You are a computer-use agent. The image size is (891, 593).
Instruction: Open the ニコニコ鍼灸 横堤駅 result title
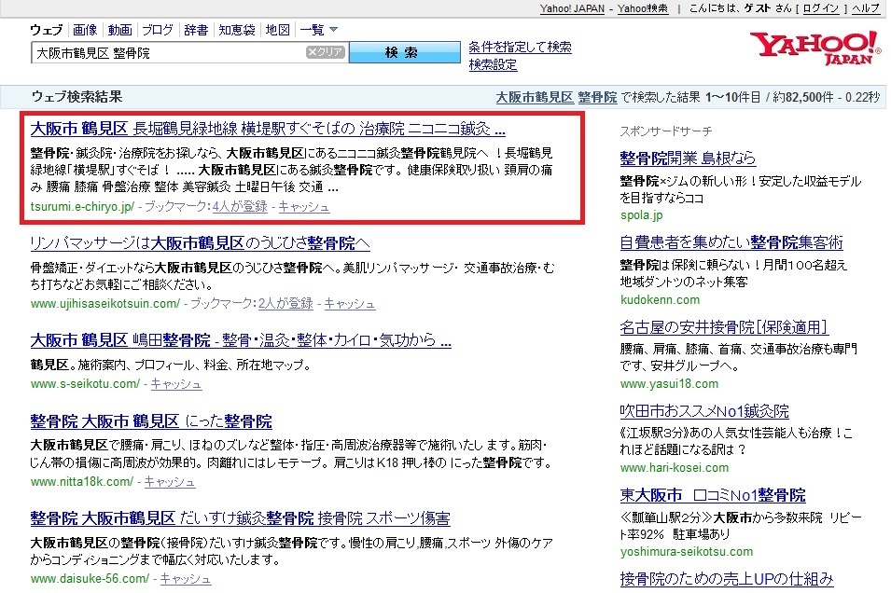[268, 129]
